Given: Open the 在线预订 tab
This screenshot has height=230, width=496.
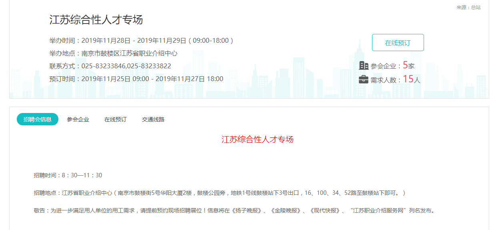Looking at the screenshot, I should (x=115, y=119).
